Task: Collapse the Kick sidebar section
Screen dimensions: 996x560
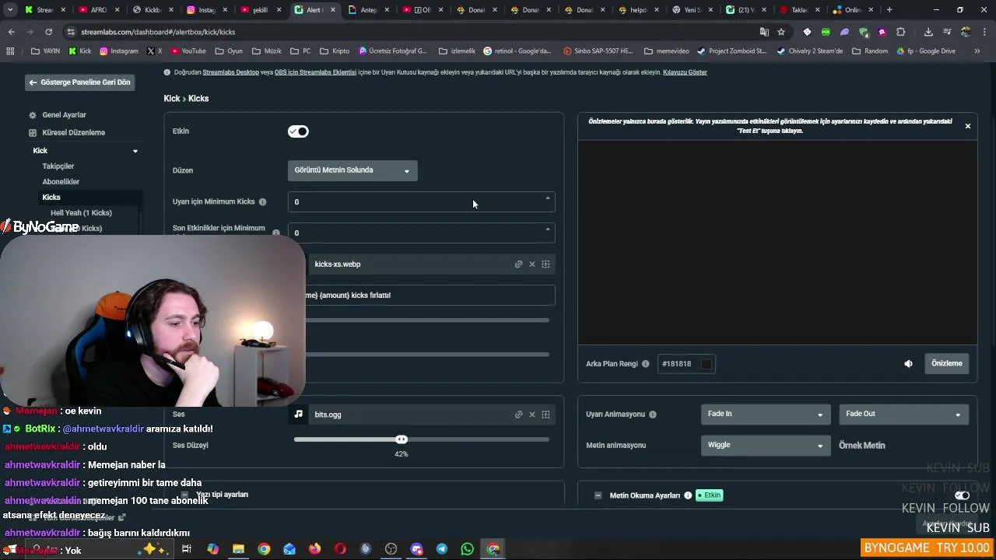Action: click(135, 151)
